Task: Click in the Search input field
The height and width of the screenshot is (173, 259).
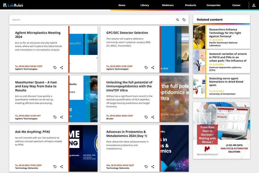Action: [93, 20]
